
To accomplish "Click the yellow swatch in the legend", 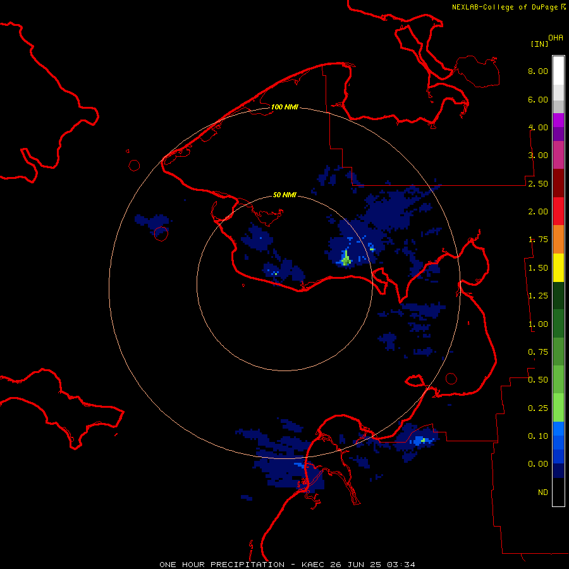I will tap(558, 267).
